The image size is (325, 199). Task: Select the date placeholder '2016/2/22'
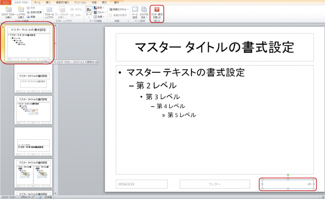pyautogui.click(x=142, y=184)
